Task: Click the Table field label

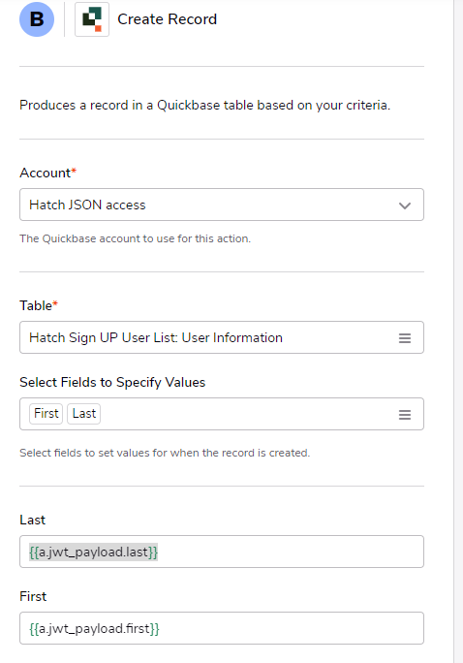Action: (x=36, y=305)
